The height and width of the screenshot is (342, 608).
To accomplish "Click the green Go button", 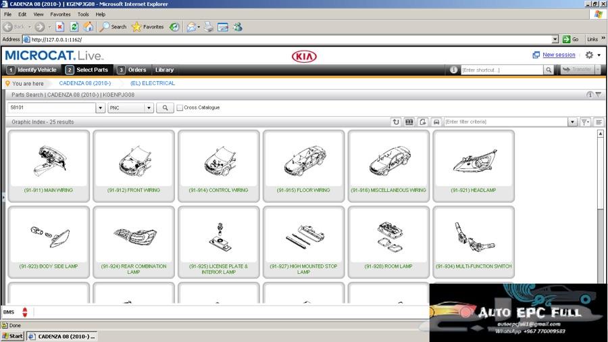I will pos(570,39).
